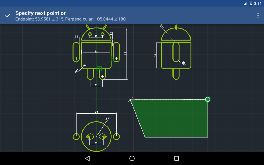
Task: Confirm the current command with the checkmark icon
Action: coord(7,15)
